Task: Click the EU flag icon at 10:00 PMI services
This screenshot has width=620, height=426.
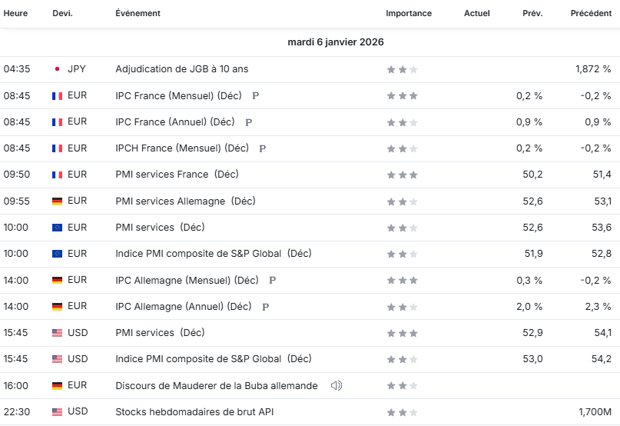Action: click(57, 228)
